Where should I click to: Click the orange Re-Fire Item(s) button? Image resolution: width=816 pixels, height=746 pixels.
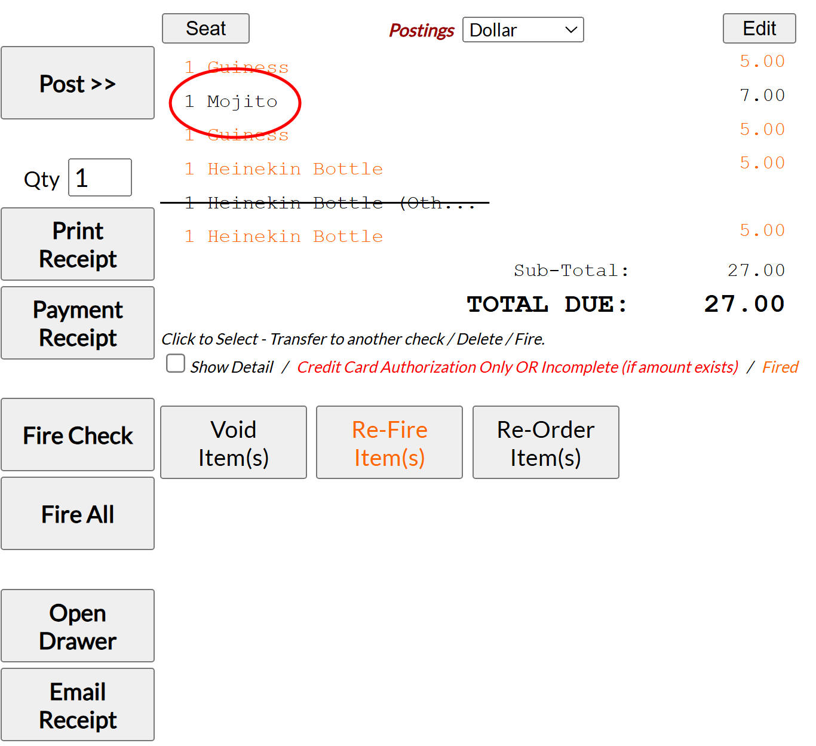pos(389,443)
